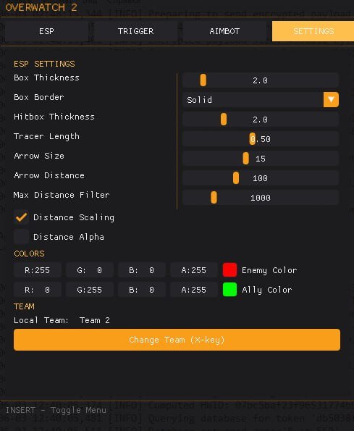Click the Tracer Length slider handle
This screenshot has height=431, width=354.
pos(253,139)
